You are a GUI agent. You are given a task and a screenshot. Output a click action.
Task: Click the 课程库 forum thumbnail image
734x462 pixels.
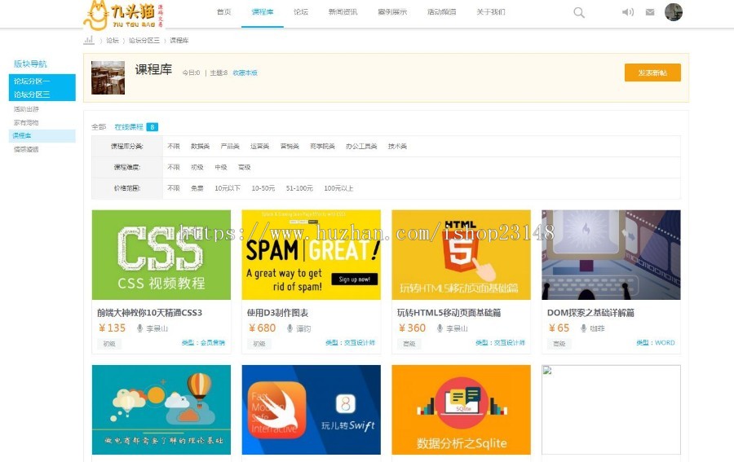[x=108, y=77]
